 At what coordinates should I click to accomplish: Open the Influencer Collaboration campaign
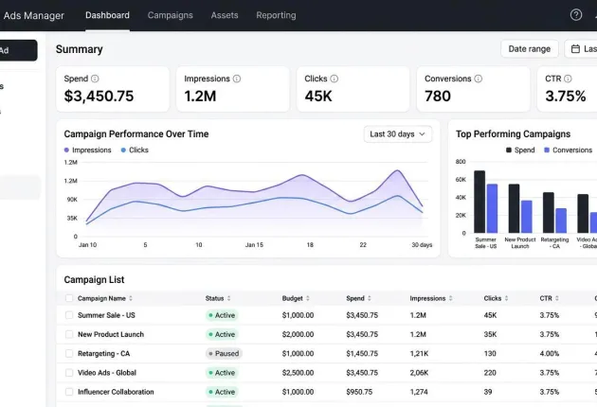(116, 392)
